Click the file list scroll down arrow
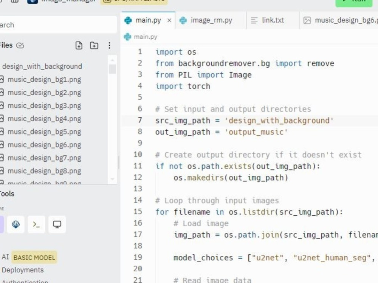 click(x=112, y=179)
